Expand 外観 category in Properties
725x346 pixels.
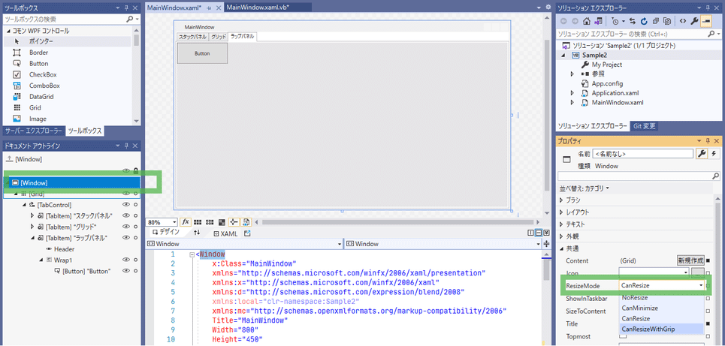pos(561,236)
